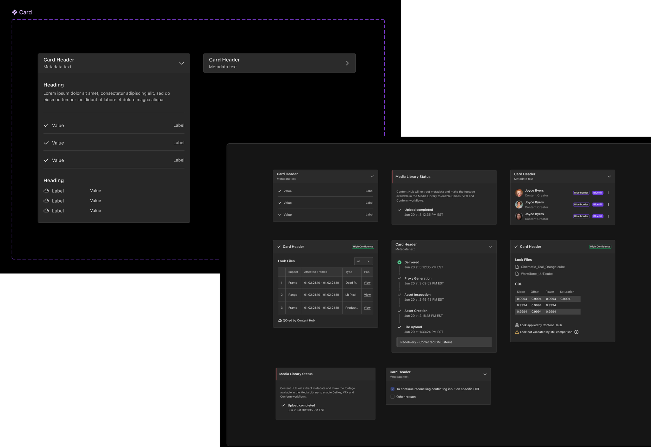Click the View link in the Dead P.. row
Viewport: 651px width, 447px height.
click(x=367, y=283)
